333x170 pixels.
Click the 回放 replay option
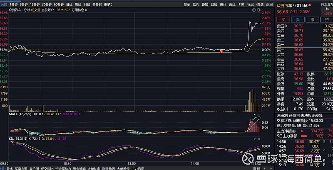tap(214, 5)
